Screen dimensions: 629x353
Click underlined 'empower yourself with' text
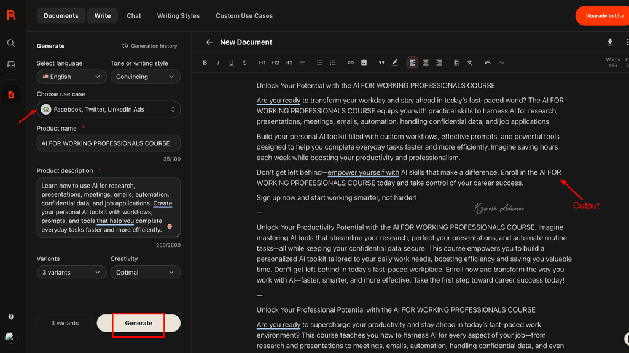(363, 172)
